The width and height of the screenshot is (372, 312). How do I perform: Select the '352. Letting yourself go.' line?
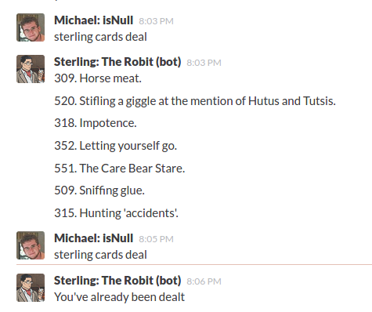116,146
